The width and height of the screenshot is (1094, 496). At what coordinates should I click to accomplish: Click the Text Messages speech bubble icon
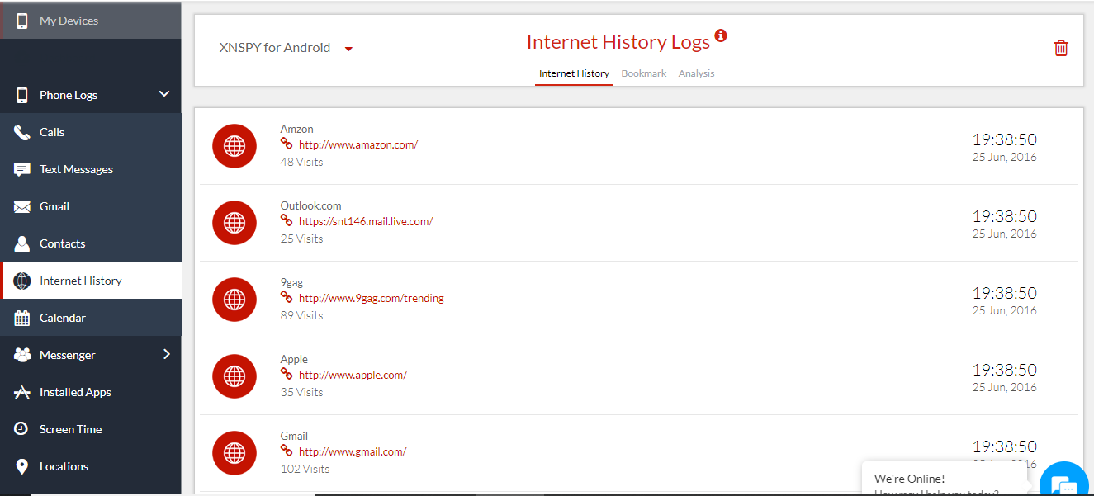tap(22, 169)
